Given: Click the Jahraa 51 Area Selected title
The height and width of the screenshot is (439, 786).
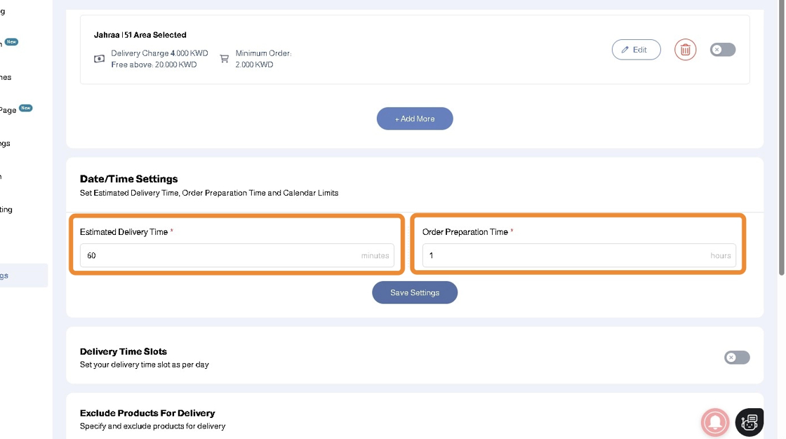Looking at the screenshot, I should click(x=140, y=34).
